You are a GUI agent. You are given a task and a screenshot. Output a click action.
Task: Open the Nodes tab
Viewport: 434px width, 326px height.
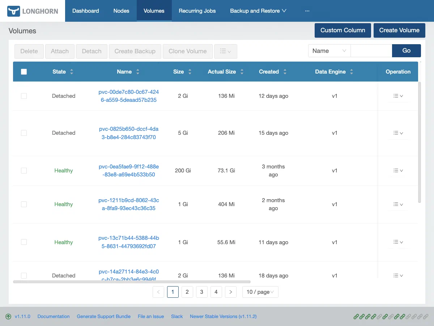tap(121, 11)
